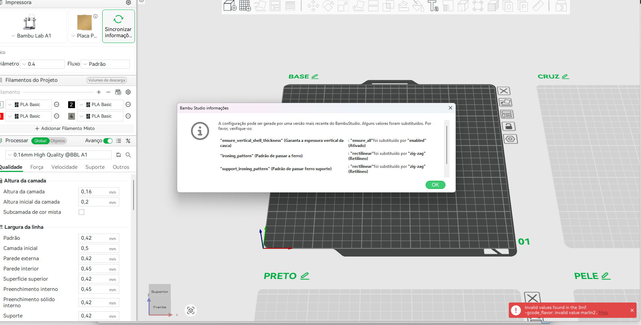Toggle the lock icon on the BASE plate
Viewport: 641px width, 325px height.
(508, 127)
